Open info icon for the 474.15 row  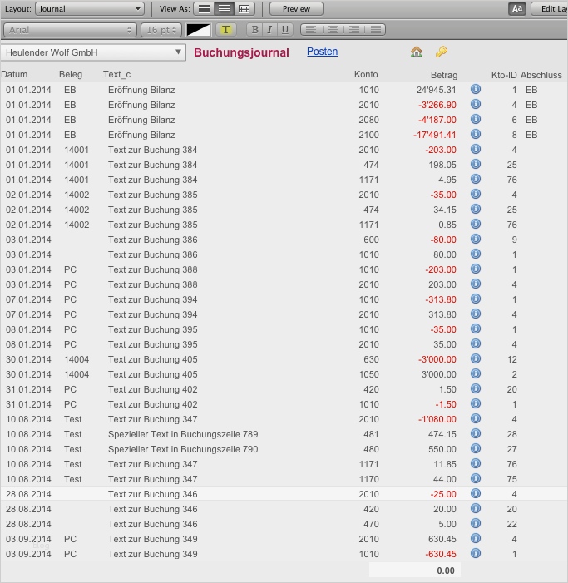tap(476, 433)
